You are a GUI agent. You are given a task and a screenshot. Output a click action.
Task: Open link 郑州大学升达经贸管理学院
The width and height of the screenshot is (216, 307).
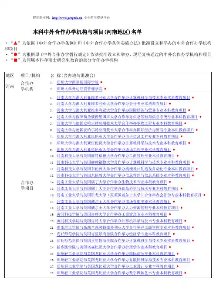coord(80,89)
